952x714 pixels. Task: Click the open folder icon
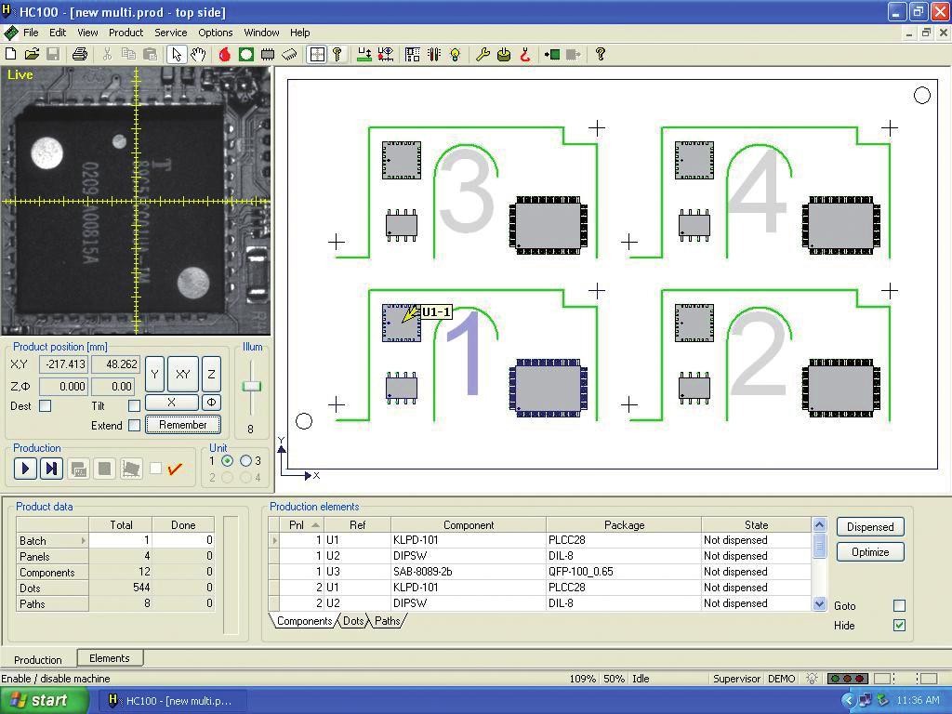(x=32, y=55)
